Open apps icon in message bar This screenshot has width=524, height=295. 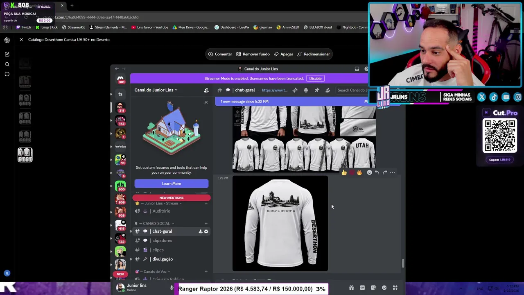tap(395, 288)
